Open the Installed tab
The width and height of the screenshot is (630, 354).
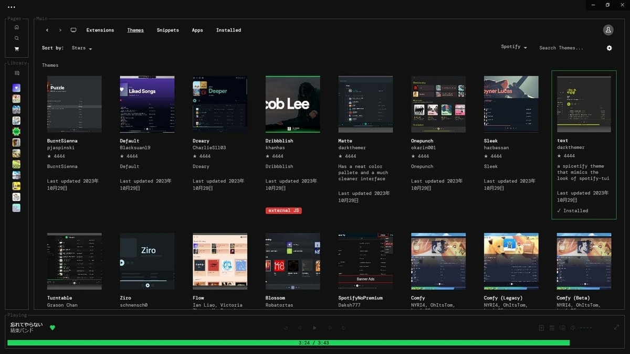point(228,30)
